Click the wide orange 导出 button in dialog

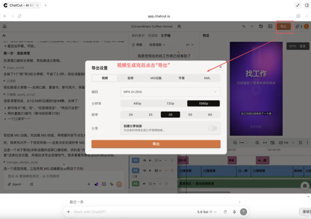156,144
